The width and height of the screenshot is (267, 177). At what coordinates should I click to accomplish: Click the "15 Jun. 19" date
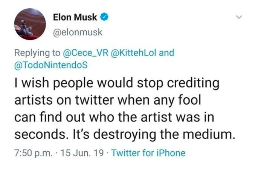tap(83, 153)
